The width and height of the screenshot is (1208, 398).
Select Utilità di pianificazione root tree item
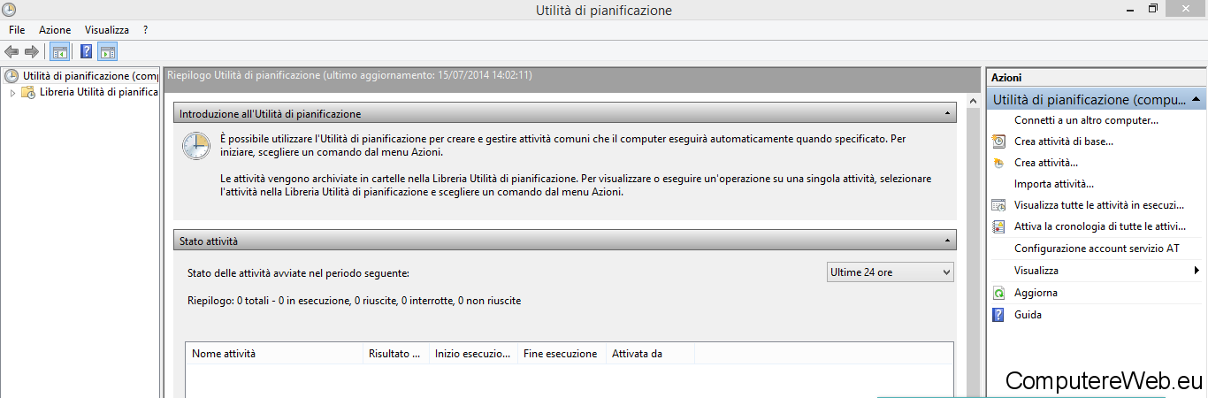(90, 76)
